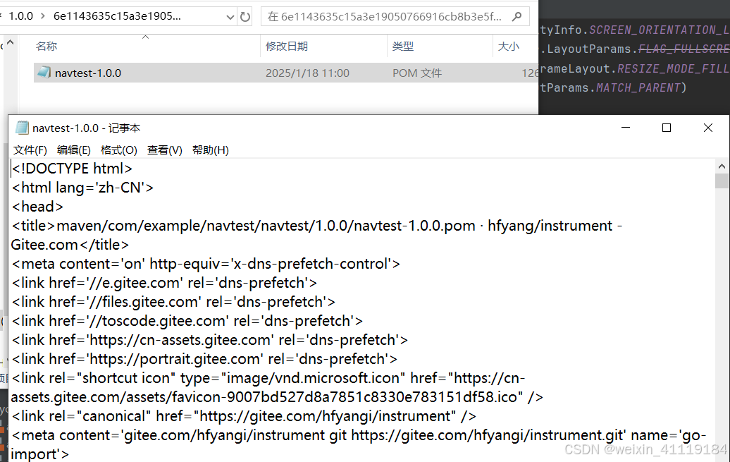This screenshot has height=462, width=730.
Task: Sort files by 大小 column
Action: (509, 46)
